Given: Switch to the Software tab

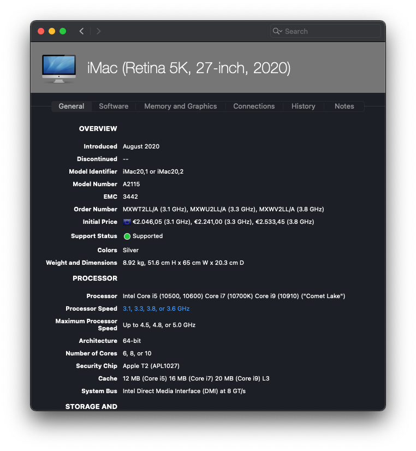Looking at the screenshot, I should click(114, 106).
